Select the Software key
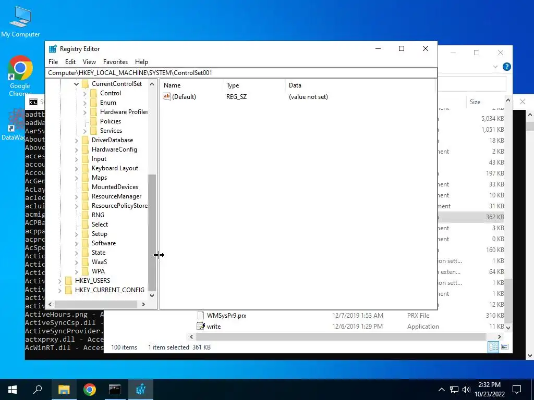The image size is (534, 400). [x=104, y=243]
